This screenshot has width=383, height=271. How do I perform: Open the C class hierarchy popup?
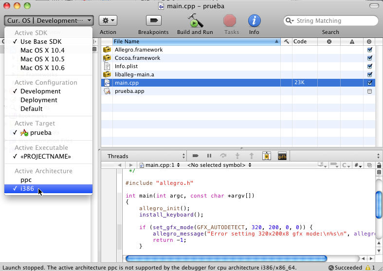(347, 165)
